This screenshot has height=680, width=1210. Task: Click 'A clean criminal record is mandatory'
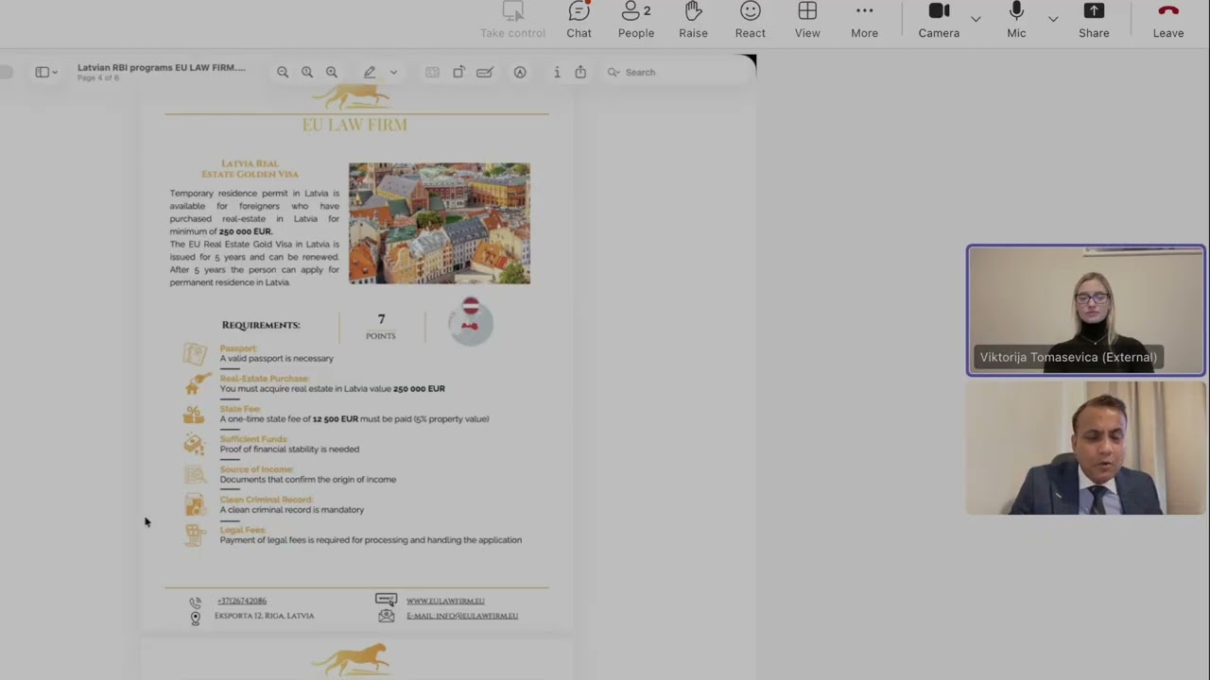292,510
